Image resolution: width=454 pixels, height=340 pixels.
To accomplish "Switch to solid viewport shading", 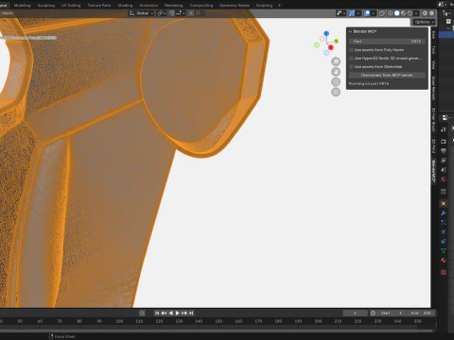I will (x=397, y=13).
